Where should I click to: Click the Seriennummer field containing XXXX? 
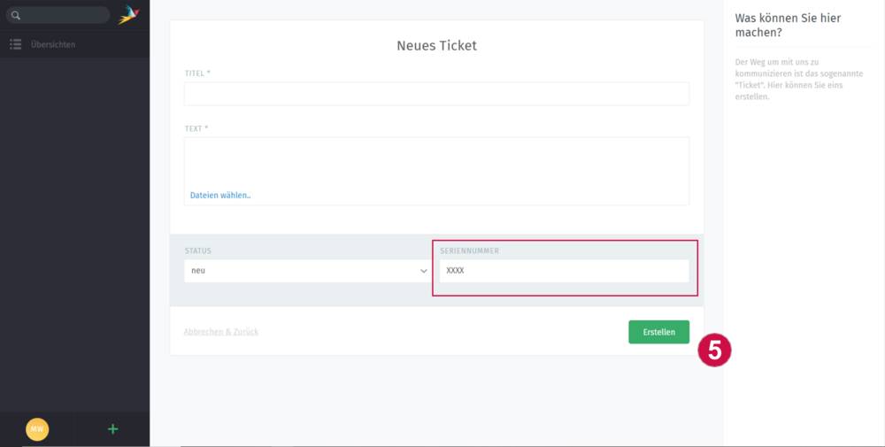click(564, 271)
